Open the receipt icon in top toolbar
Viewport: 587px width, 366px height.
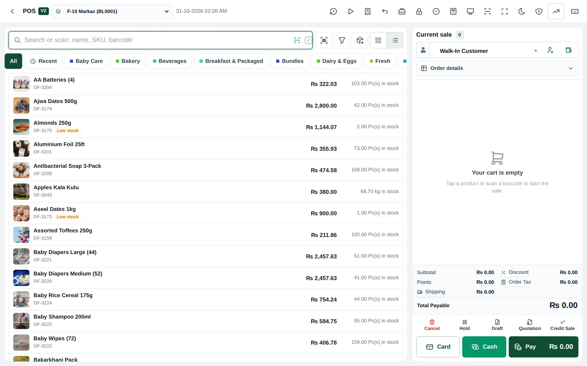point(368,11)
